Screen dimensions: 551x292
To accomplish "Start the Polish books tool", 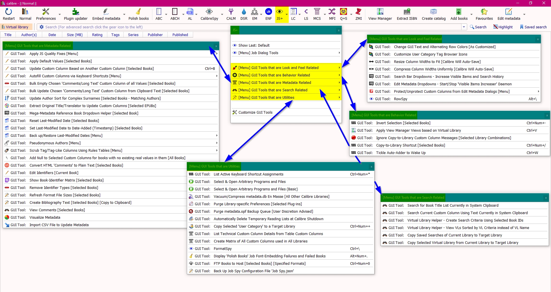I will tap(139, 14).
